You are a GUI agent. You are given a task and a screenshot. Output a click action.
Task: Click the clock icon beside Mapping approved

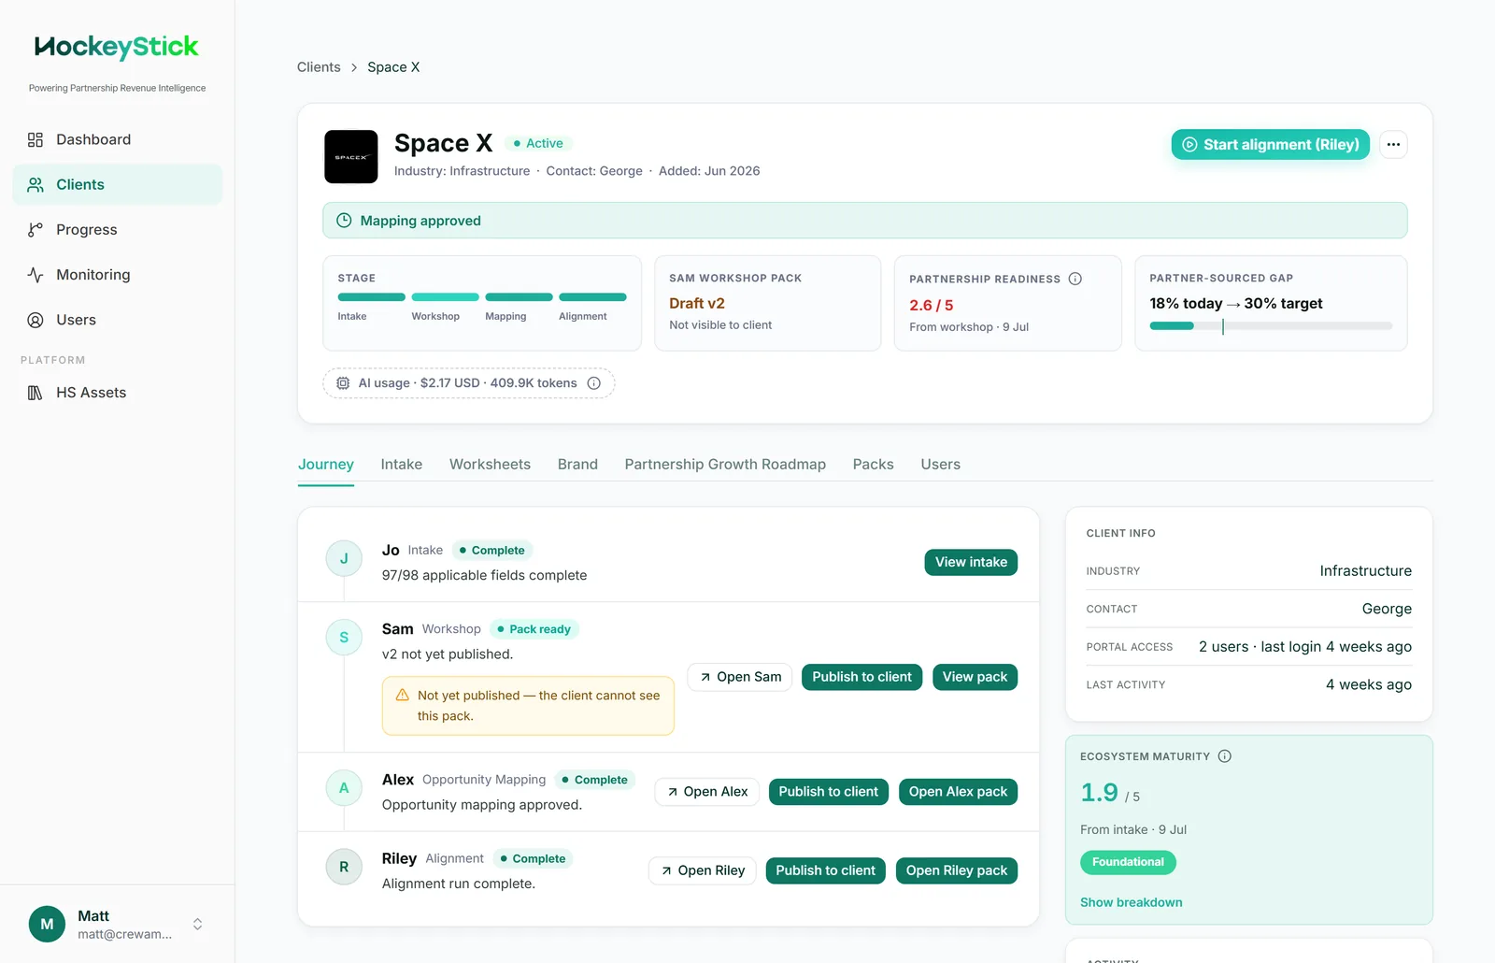coord(344,221)
